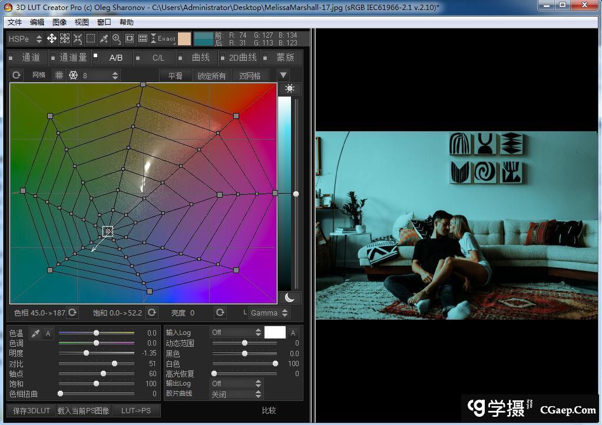The height and width of the screenshot is (425, 602).
Task: Click the moon dark icon
Action: pos(289,297)
